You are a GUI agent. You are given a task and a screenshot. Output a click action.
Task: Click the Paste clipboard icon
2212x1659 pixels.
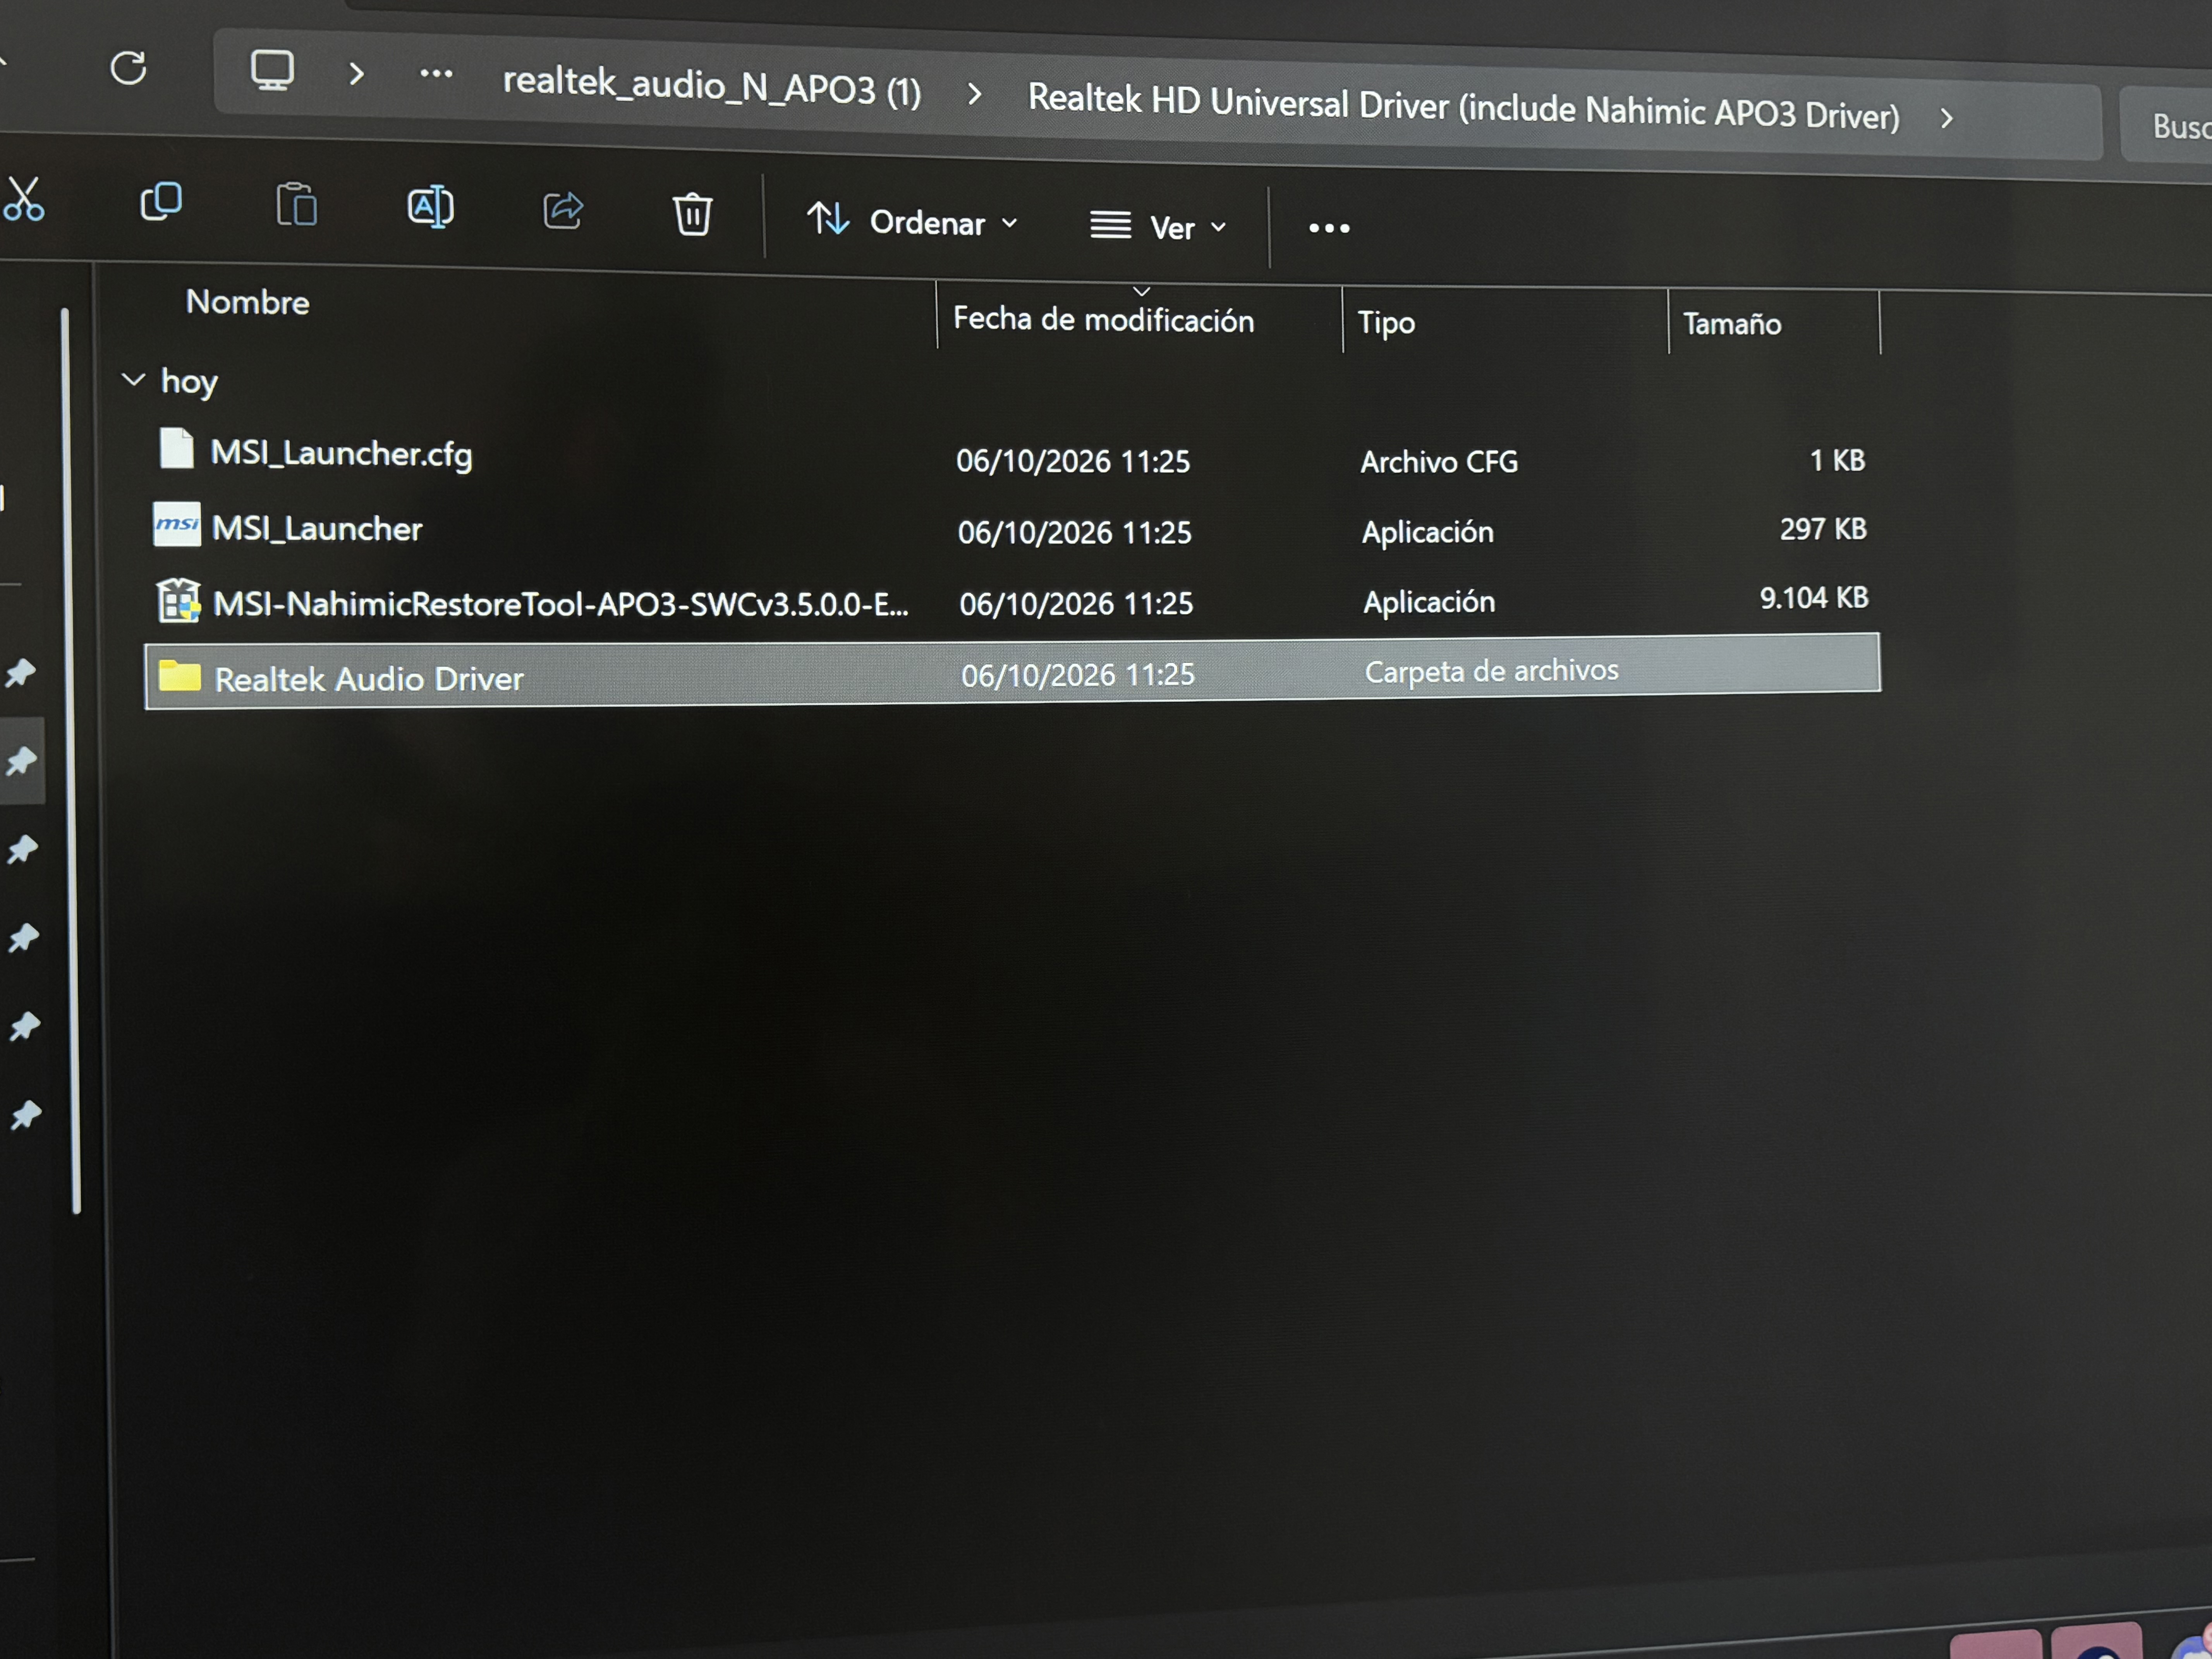point(296,205)
